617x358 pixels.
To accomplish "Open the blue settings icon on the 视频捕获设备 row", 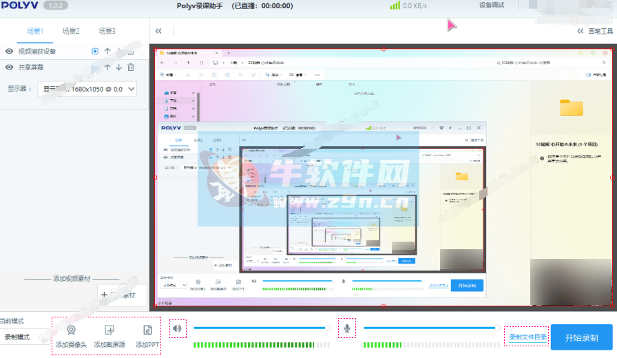I will (x=95, y=51).
